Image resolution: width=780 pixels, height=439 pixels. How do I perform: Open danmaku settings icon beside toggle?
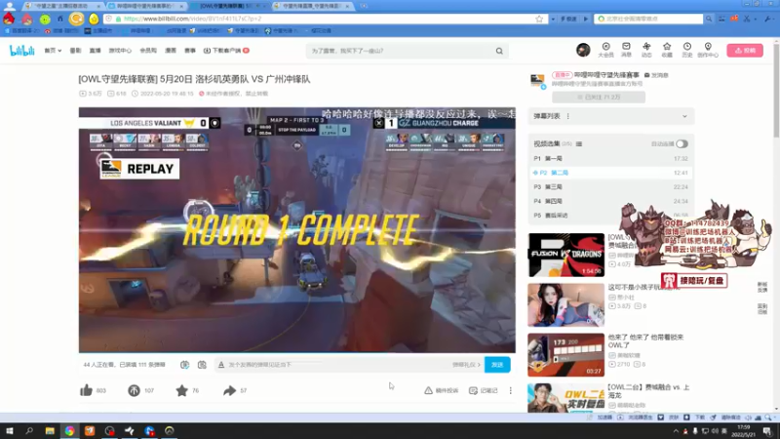(202, 364)
